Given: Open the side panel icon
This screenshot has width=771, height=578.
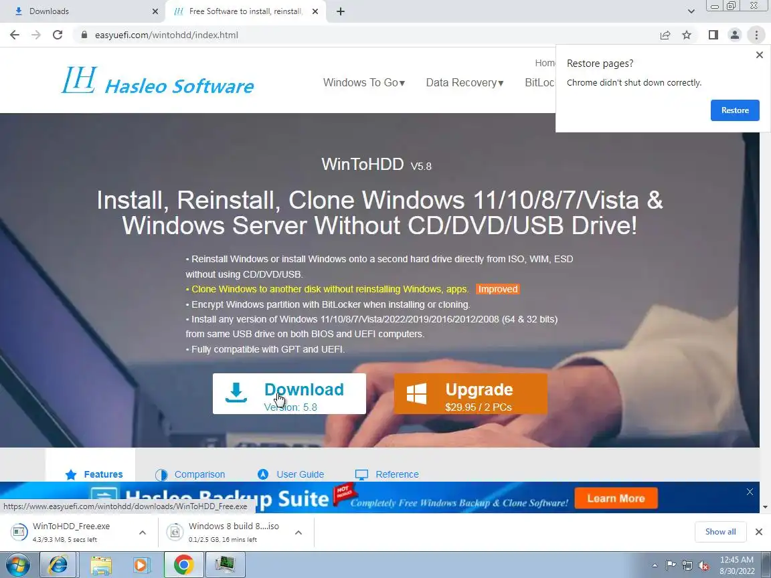Looking at the screenshot, I should 713,35.
